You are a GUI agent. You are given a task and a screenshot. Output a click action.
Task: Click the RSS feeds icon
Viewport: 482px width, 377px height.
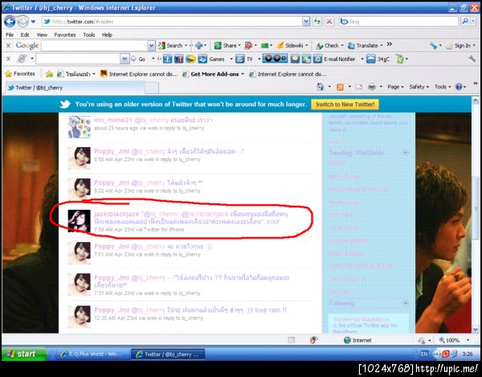pyautogui.click(x=340, y=87)
